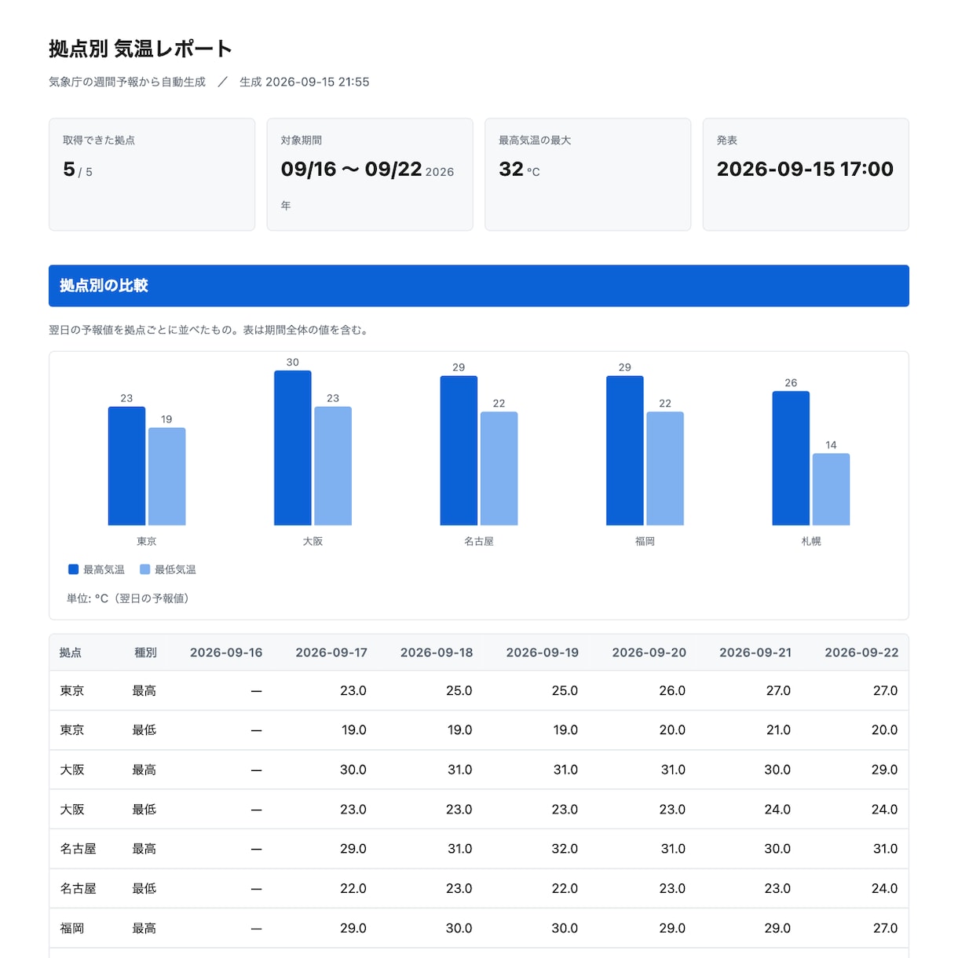Image resolution: width=958 pixels, height=958 pixels.
Task: Click the dash under 2026-09-16 in 東京 最高 row
Action: click(x=256, y=691)
